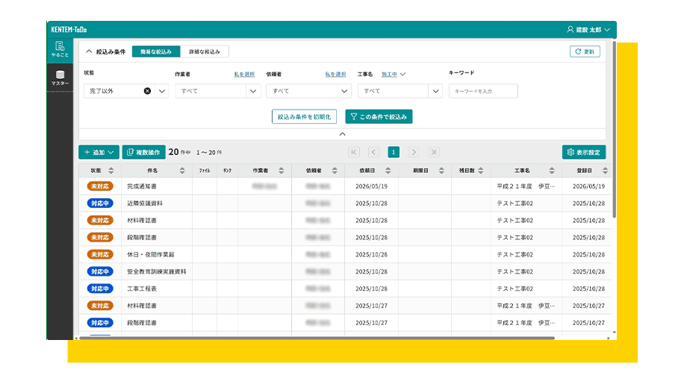This screenshot has width=684, height=384.
Task: Open the 追加 dropdown button
Action: [99, 152]
